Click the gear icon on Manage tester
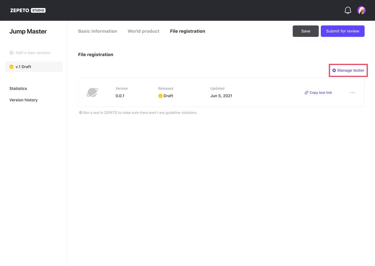375x266 pixels. point(334,70)
